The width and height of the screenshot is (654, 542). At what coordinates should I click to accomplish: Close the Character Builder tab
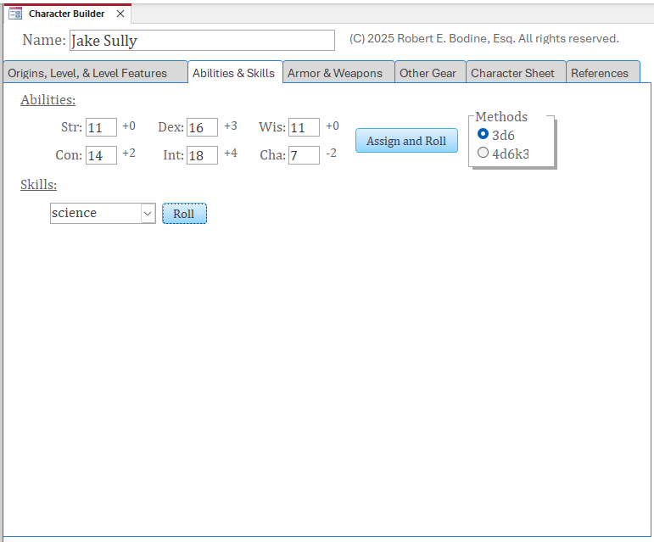coord(120,14)
